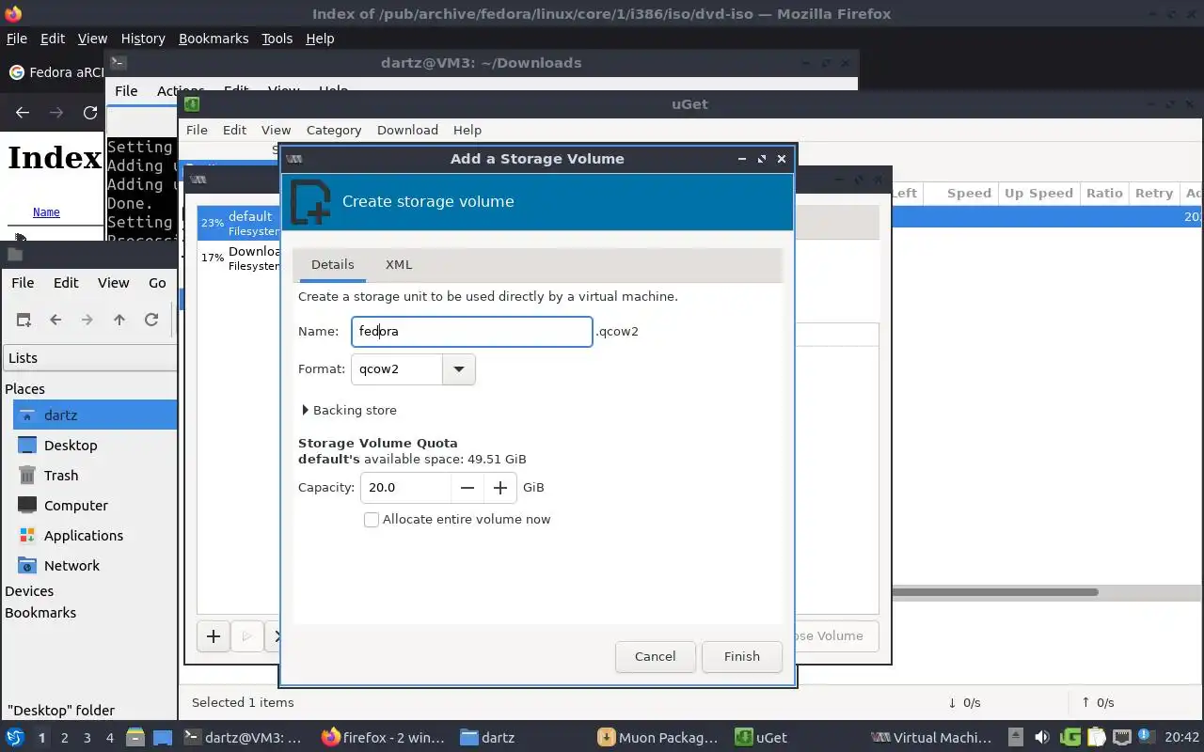1204x752 pixels.
Task: Click the Bookmarks heading in sidebar
Action: click(x=40, y=613)
